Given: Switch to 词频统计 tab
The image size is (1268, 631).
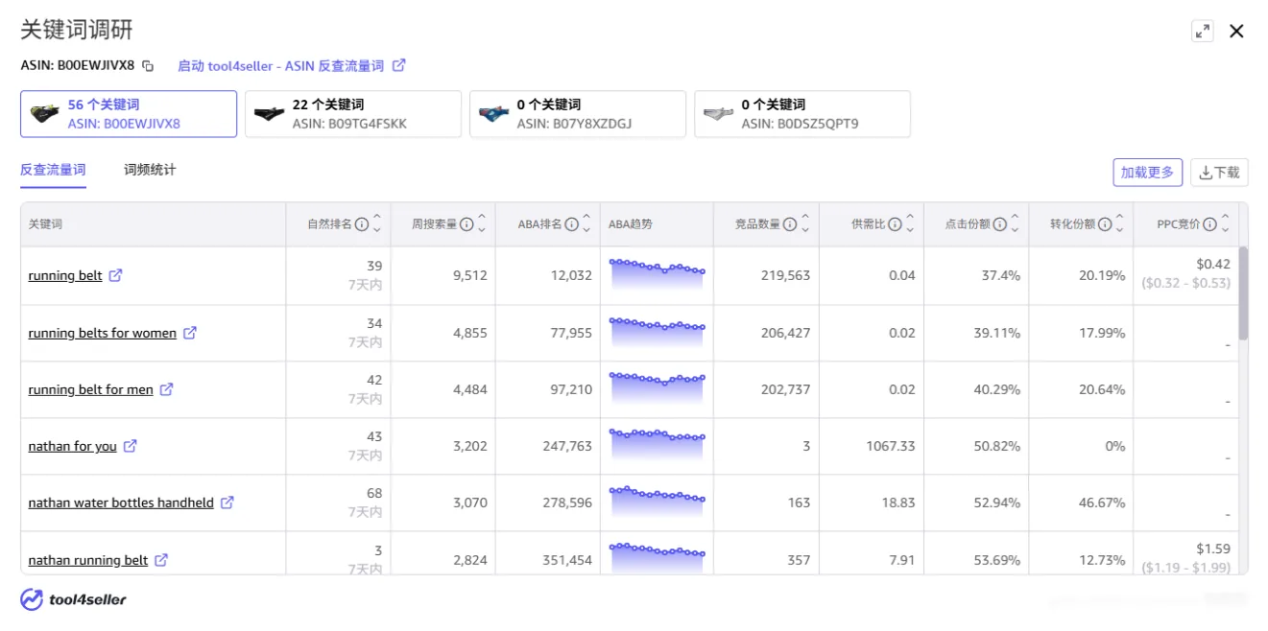Looking at the screenshot, I should pyautogui.click(x=150, y=170).
